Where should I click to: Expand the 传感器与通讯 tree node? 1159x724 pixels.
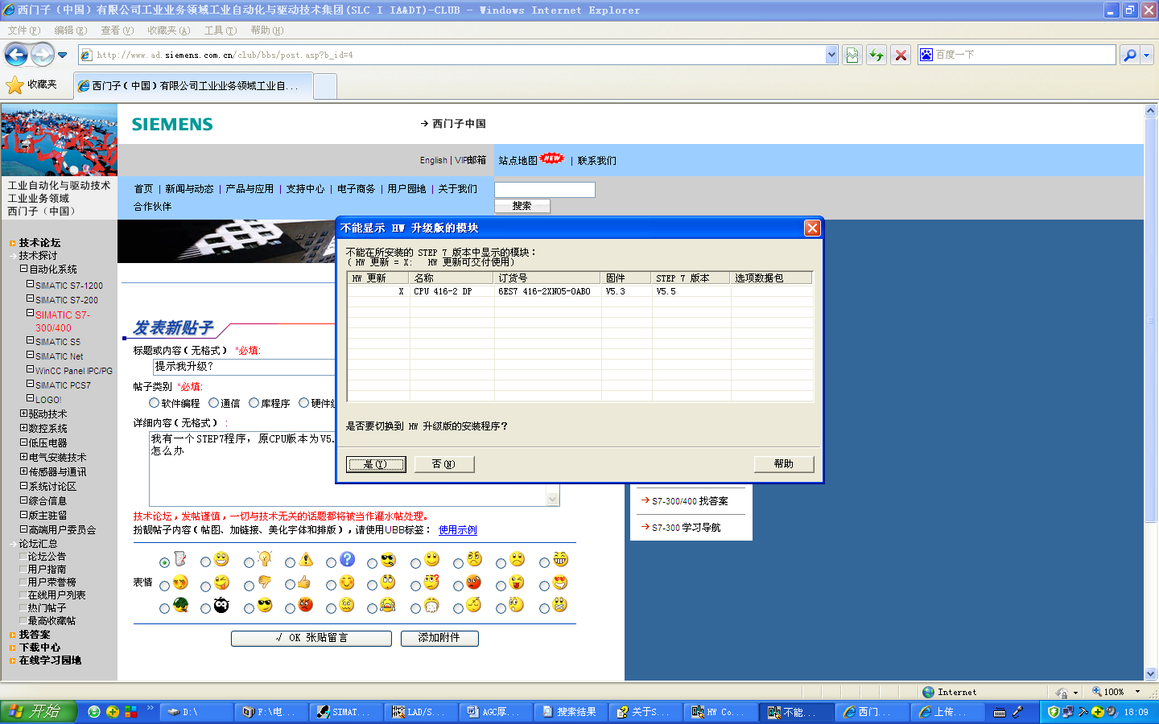coord(24,471)
